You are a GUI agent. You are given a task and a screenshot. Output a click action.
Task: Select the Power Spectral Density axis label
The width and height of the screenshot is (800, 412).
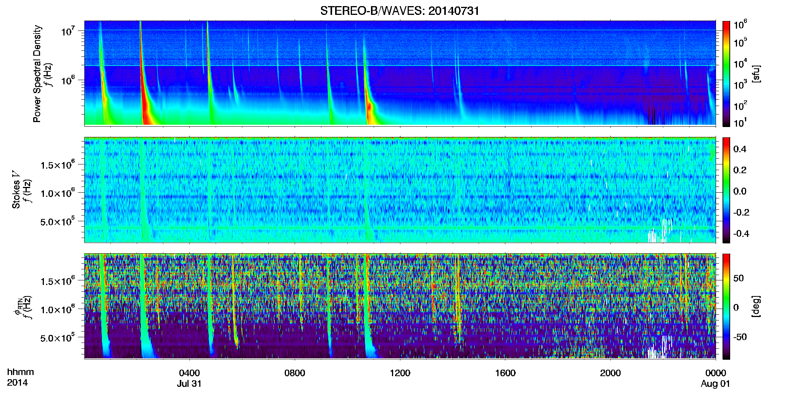click(x=37, y=74)
